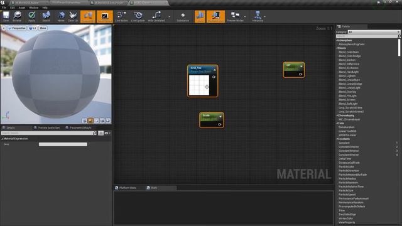The width and height of the screenshot is (402, 226).
Task: Toggle the Platform Stats toolbar button
Action: tap(215, 16)
